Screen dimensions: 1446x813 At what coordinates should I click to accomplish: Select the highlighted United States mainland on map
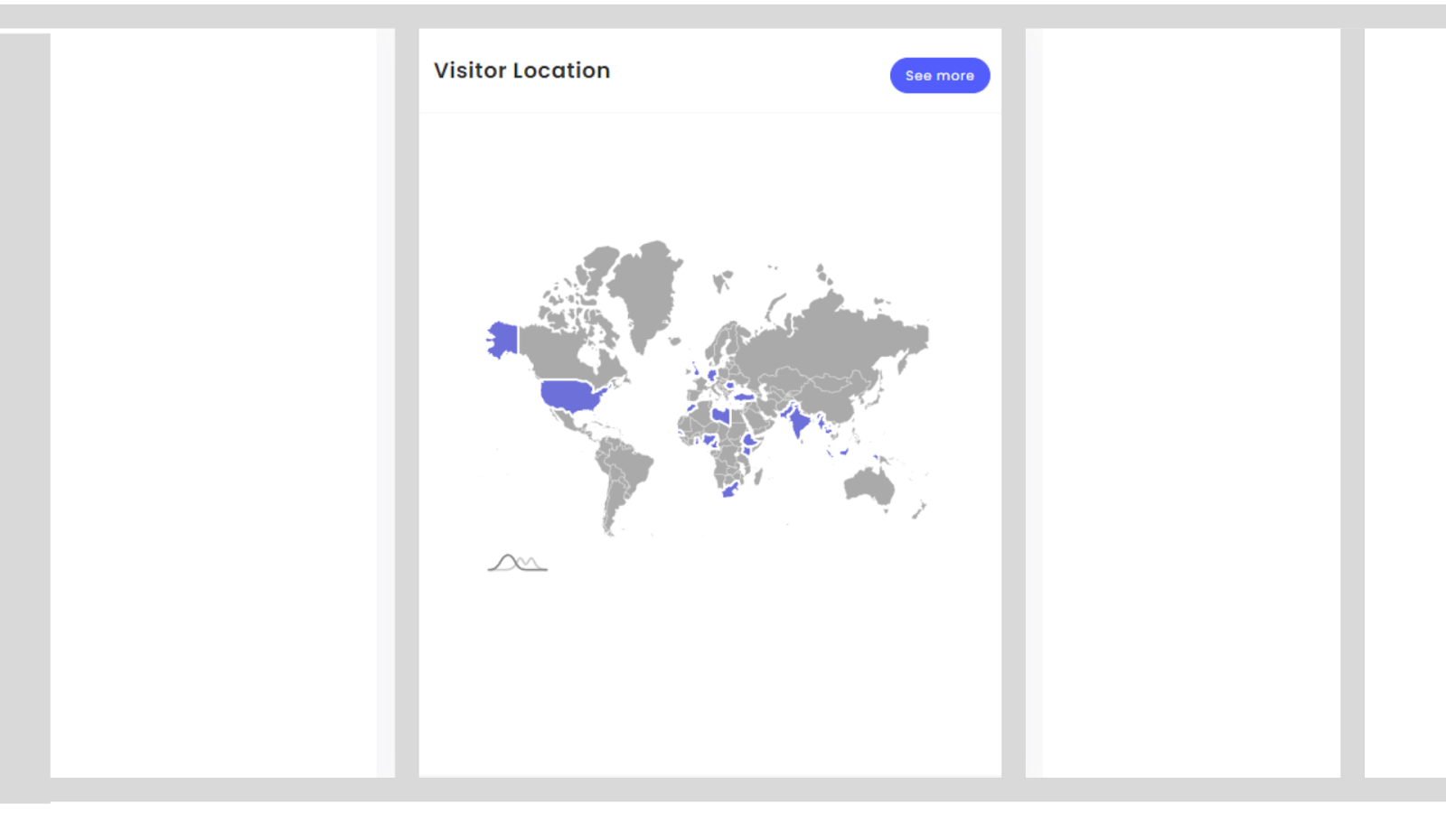click(x=570, y=395)
